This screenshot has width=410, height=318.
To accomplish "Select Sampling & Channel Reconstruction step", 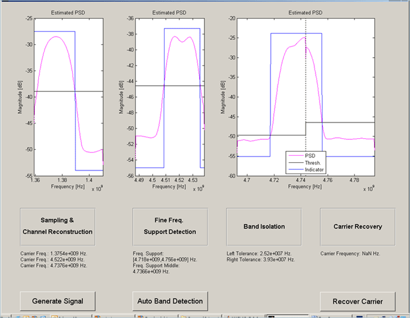I will 58,226.
